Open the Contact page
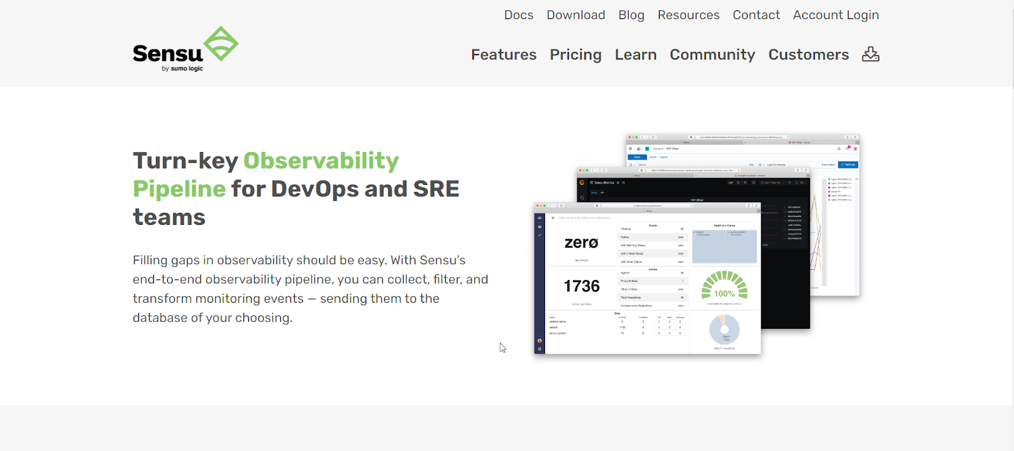This screenshot has height=451, width=1014. [x=756, y=15]
